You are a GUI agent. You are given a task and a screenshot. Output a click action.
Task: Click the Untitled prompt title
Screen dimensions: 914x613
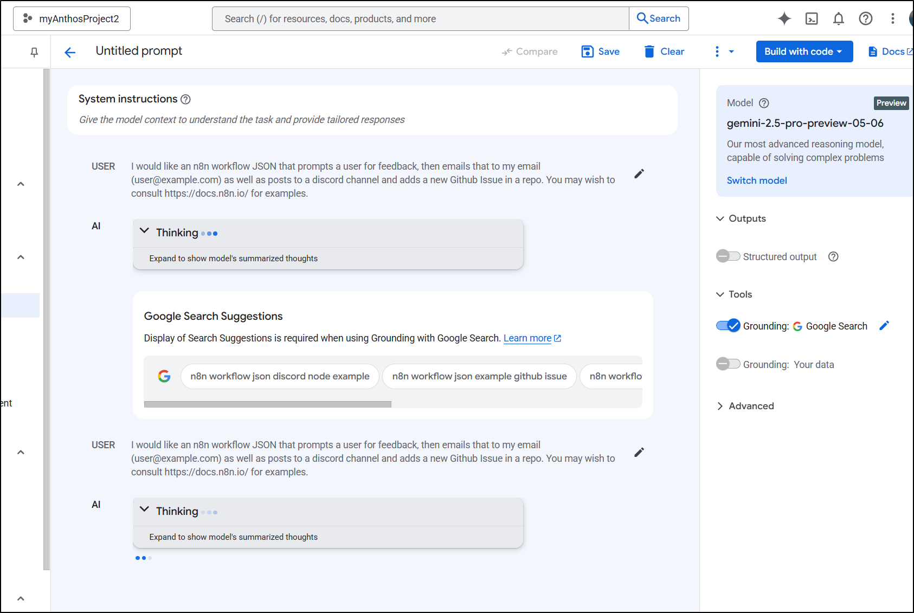coord(139,51)
